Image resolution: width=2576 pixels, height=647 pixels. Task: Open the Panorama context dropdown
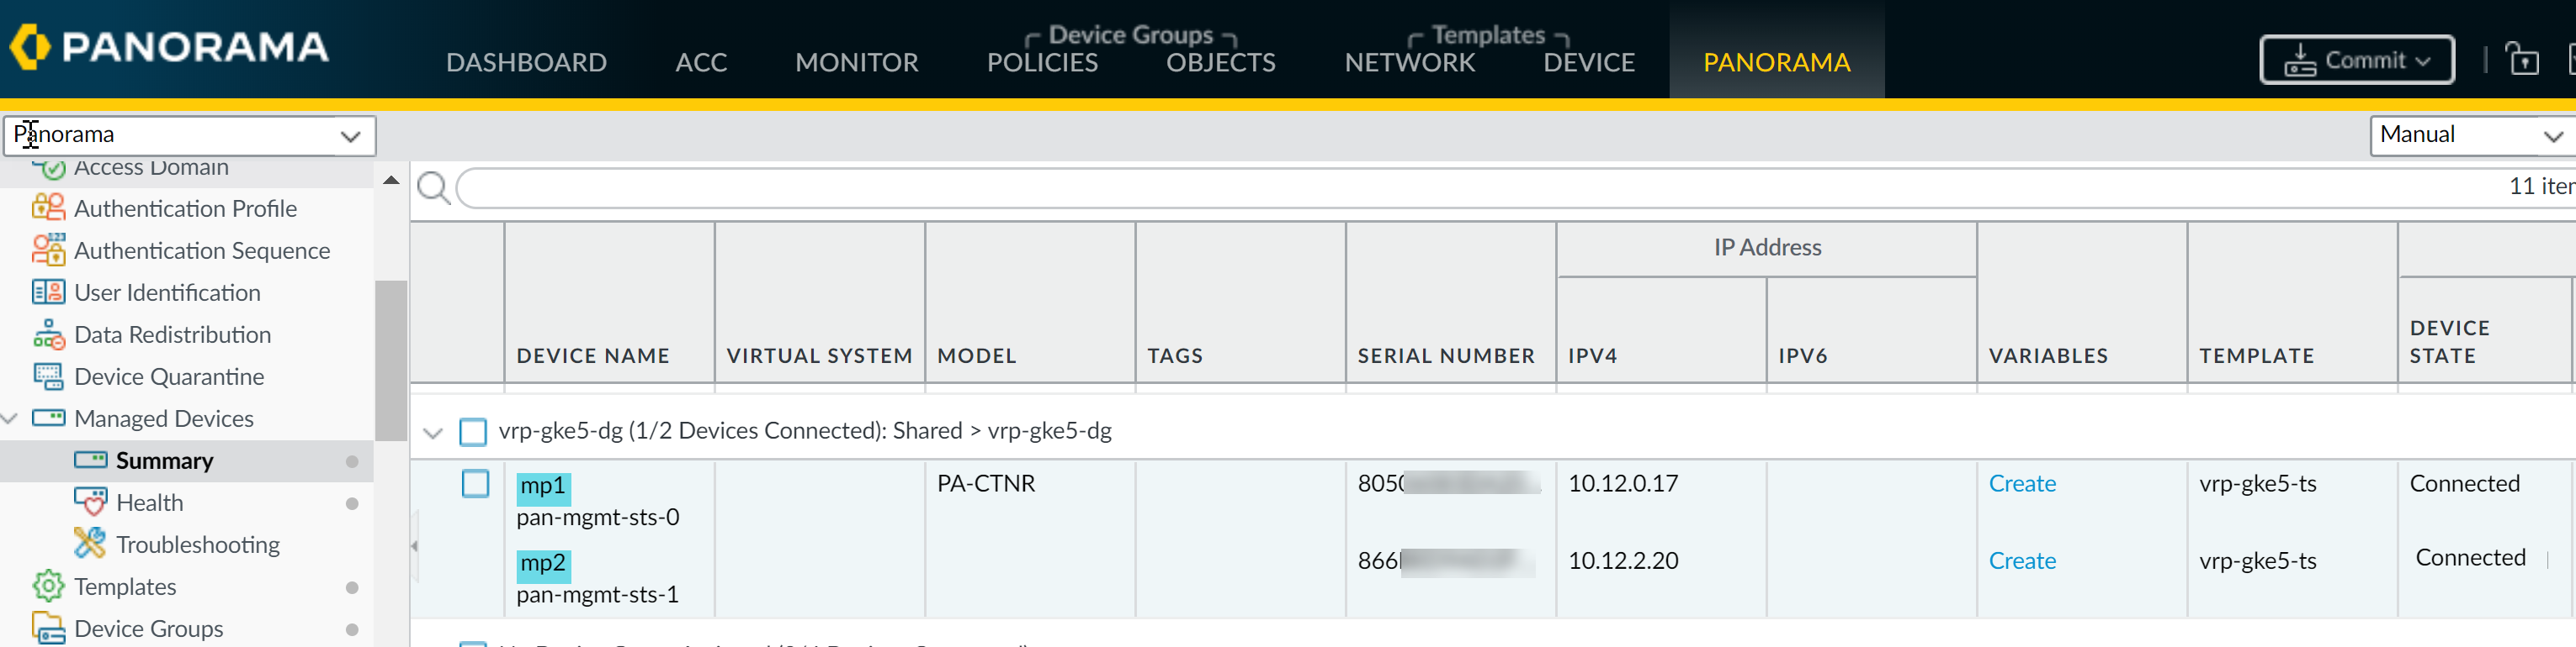point(189,136)
